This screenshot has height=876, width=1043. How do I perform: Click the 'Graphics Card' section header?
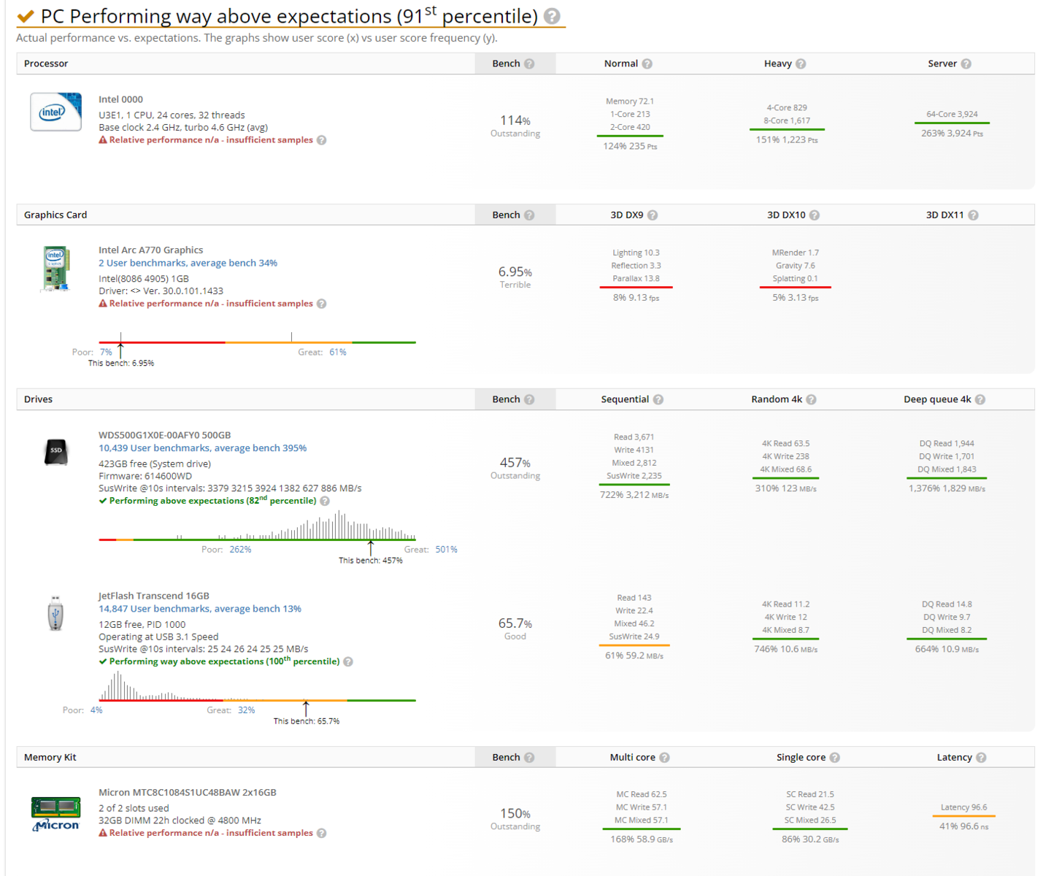coord(55,215)
